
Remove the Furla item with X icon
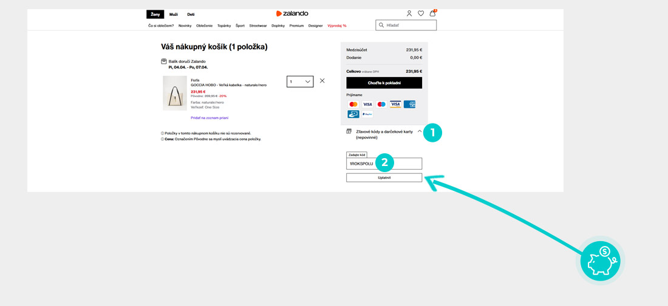pyautogui.click(x=322, y=81)
